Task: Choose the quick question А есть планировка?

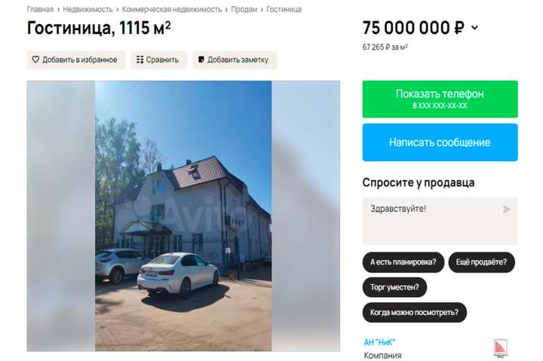Action: click(403, 262)
